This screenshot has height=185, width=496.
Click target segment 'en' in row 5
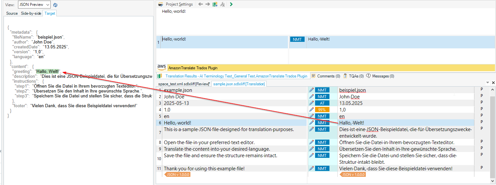342,116
